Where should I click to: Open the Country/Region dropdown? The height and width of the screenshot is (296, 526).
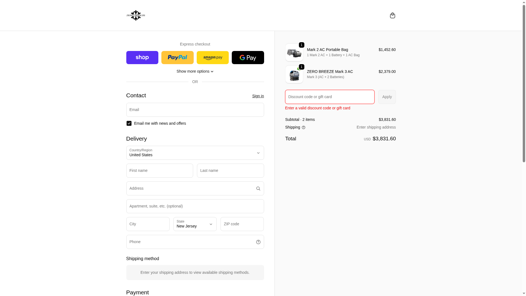[195, 153]
